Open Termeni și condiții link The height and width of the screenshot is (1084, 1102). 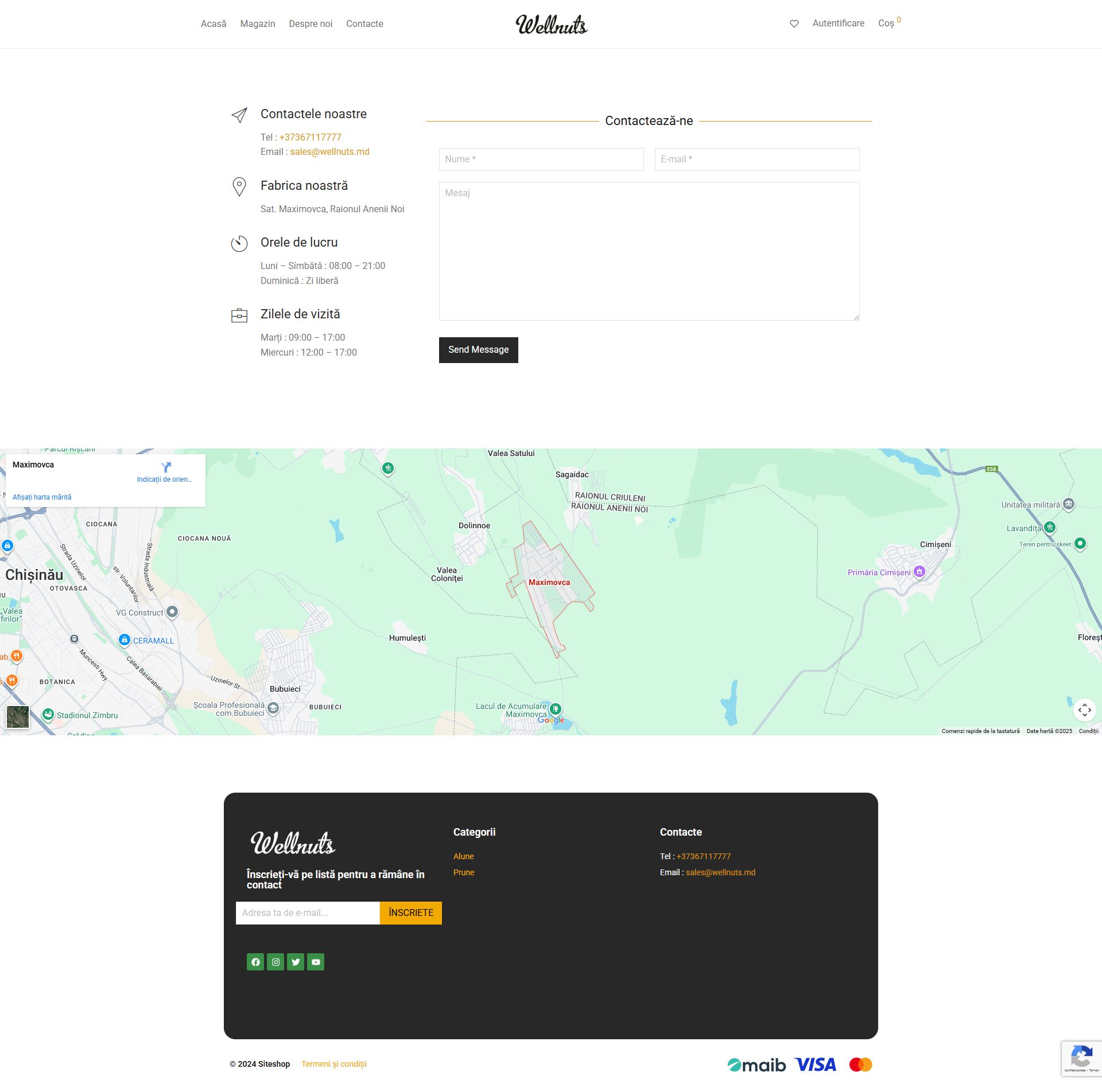[334, 1064]
